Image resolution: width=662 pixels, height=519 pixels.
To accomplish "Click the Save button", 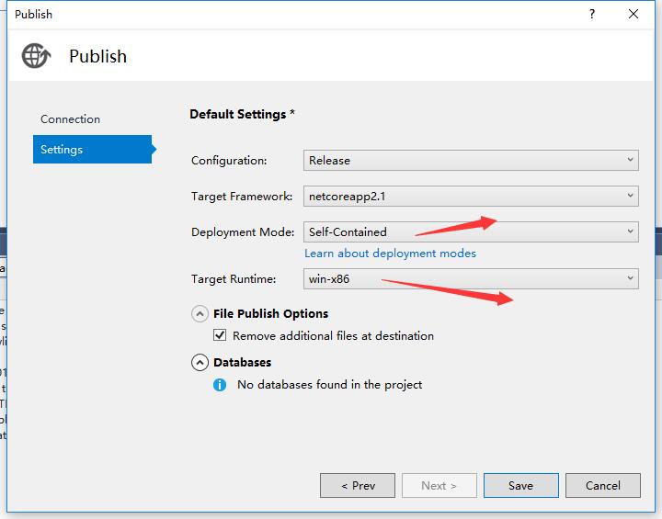I will (520, 485).
